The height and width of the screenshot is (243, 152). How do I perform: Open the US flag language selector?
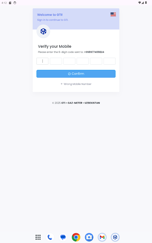(x=113, y=14)
